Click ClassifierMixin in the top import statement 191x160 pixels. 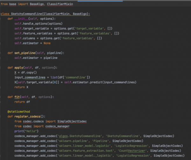[60, 4]
